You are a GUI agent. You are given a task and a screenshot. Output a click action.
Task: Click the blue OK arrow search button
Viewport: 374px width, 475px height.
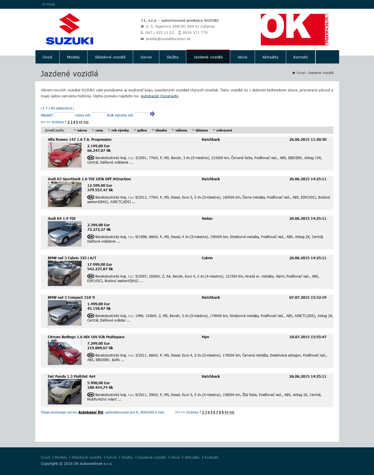coord(152,114)
